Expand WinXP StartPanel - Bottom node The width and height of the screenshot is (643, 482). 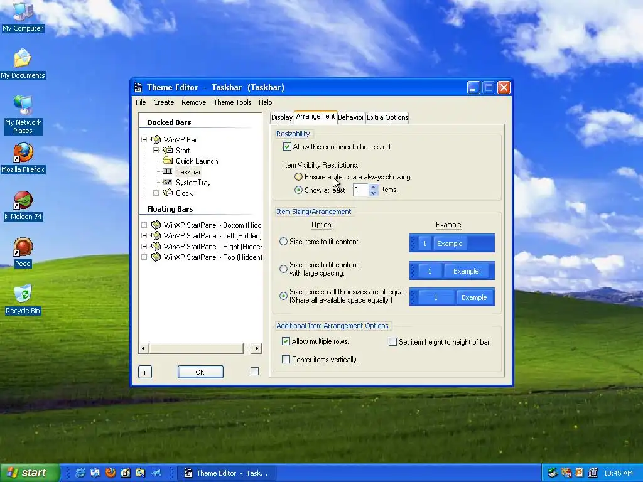point(144,225)
